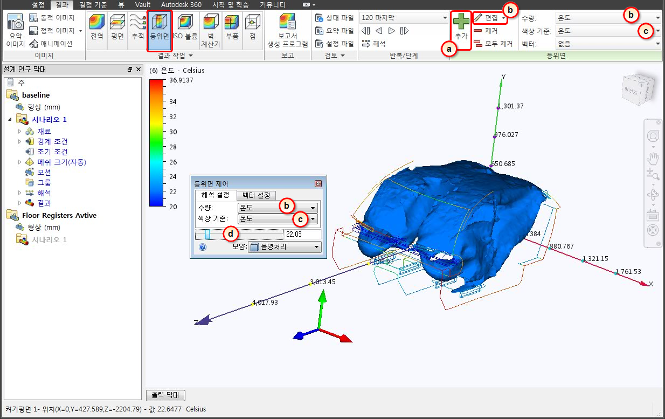Open the 상태 파일 status file
The image size is (665, 419).
click(x=335, y=18)
